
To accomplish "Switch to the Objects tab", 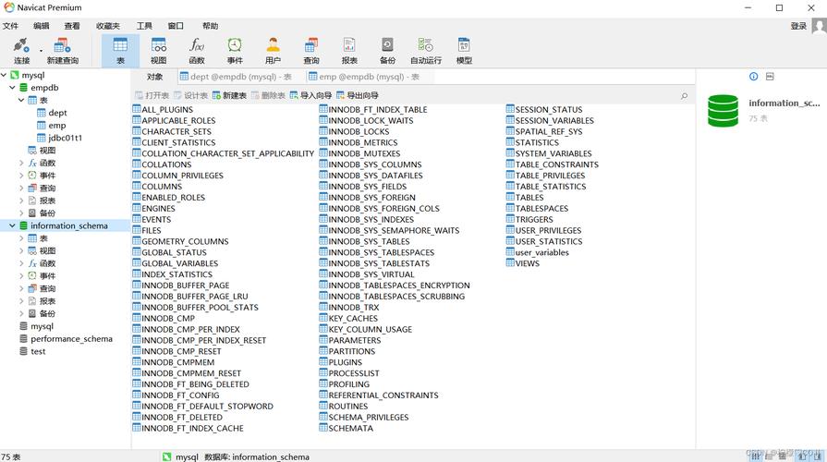I will coord(154,77).
